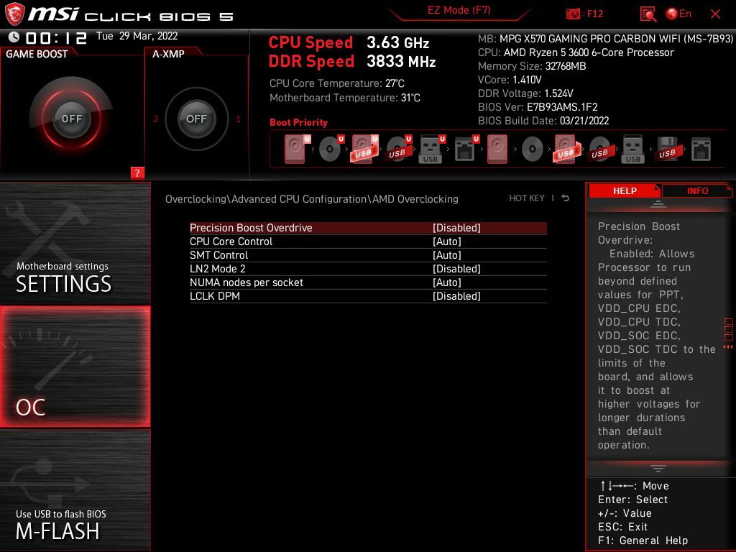Switch to the INFO tab
This screenshot has height=552, width=736.
(x=697, y=190)
